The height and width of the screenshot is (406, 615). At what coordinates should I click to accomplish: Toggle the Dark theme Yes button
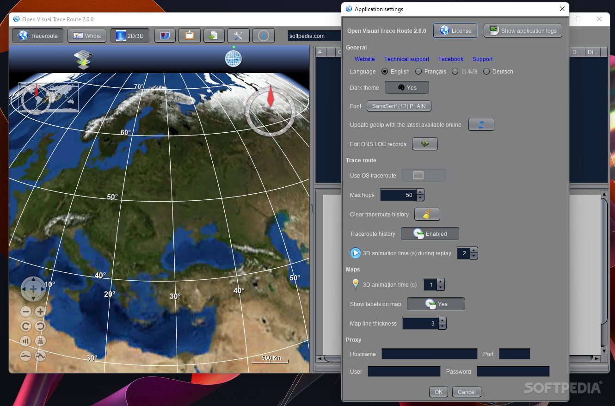click(x=407, y=87)
